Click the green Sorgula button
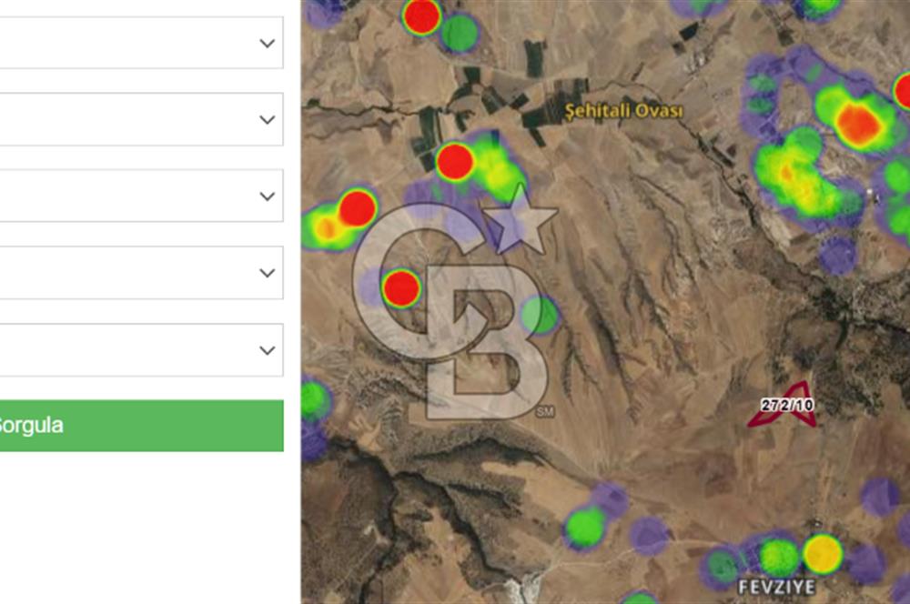Viewport: 910px width, 604px height. [141, 426]
